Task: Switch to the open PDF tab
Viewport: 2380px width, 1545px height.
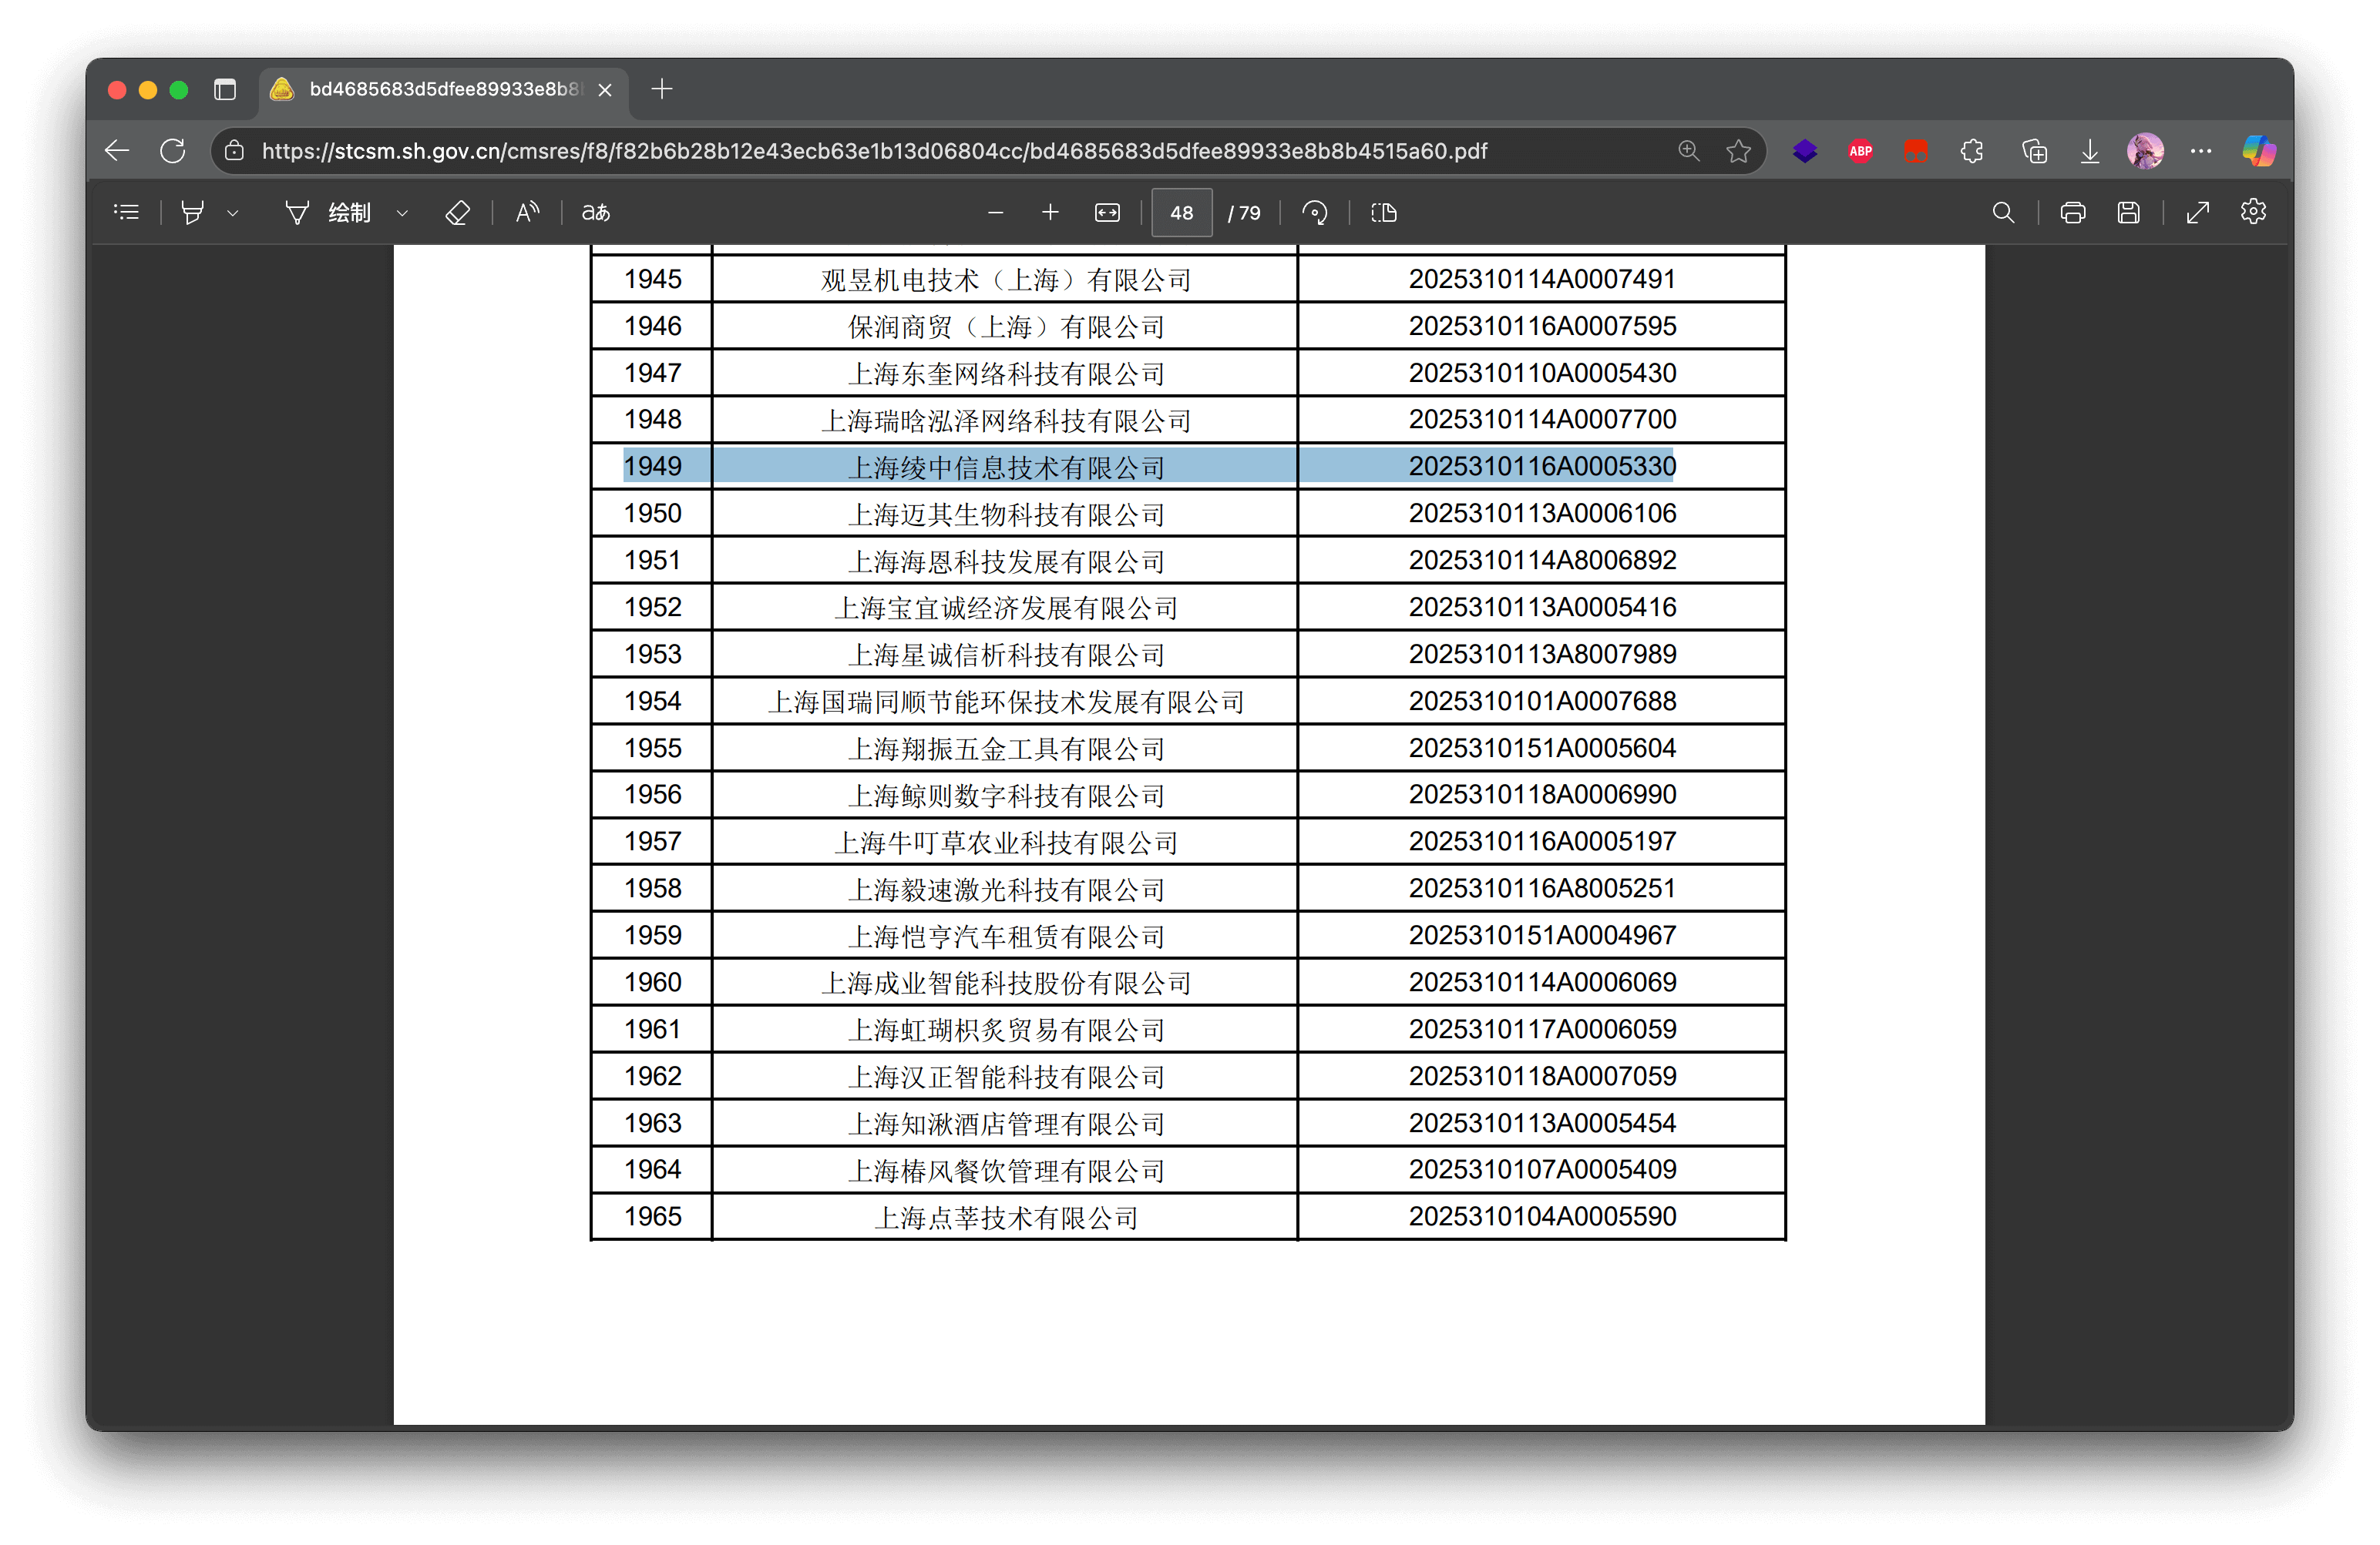Action: coord(440,90)
